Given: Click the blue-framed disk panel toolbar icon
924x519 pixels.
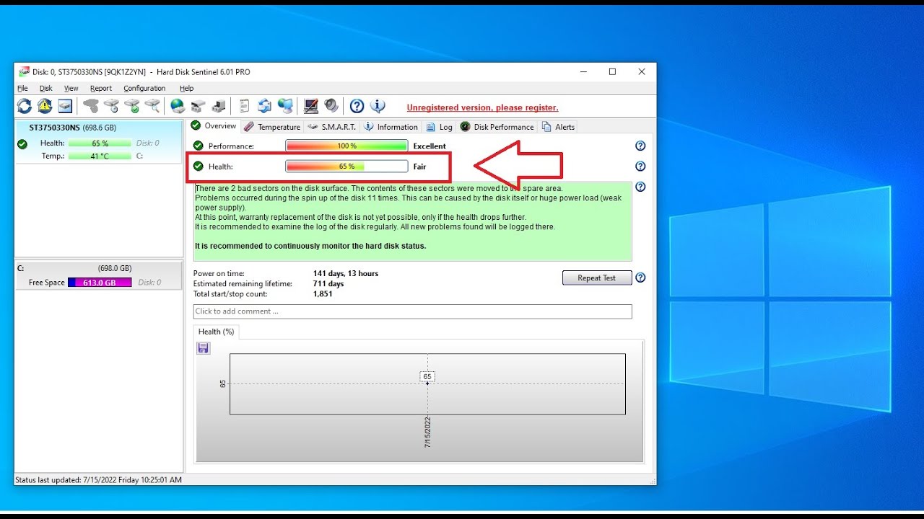Looking at the screenshot, I should tap(65, 107).
